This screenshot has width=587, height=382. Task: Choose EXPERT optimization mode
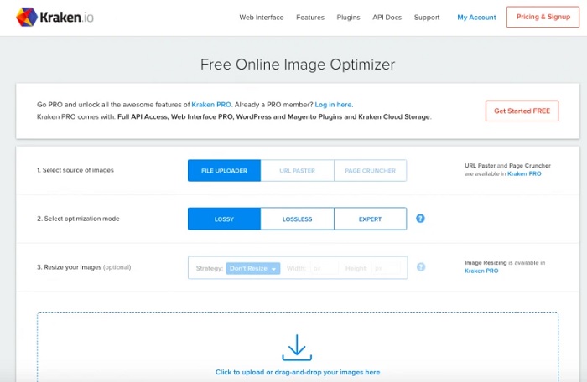click(370, 219)
